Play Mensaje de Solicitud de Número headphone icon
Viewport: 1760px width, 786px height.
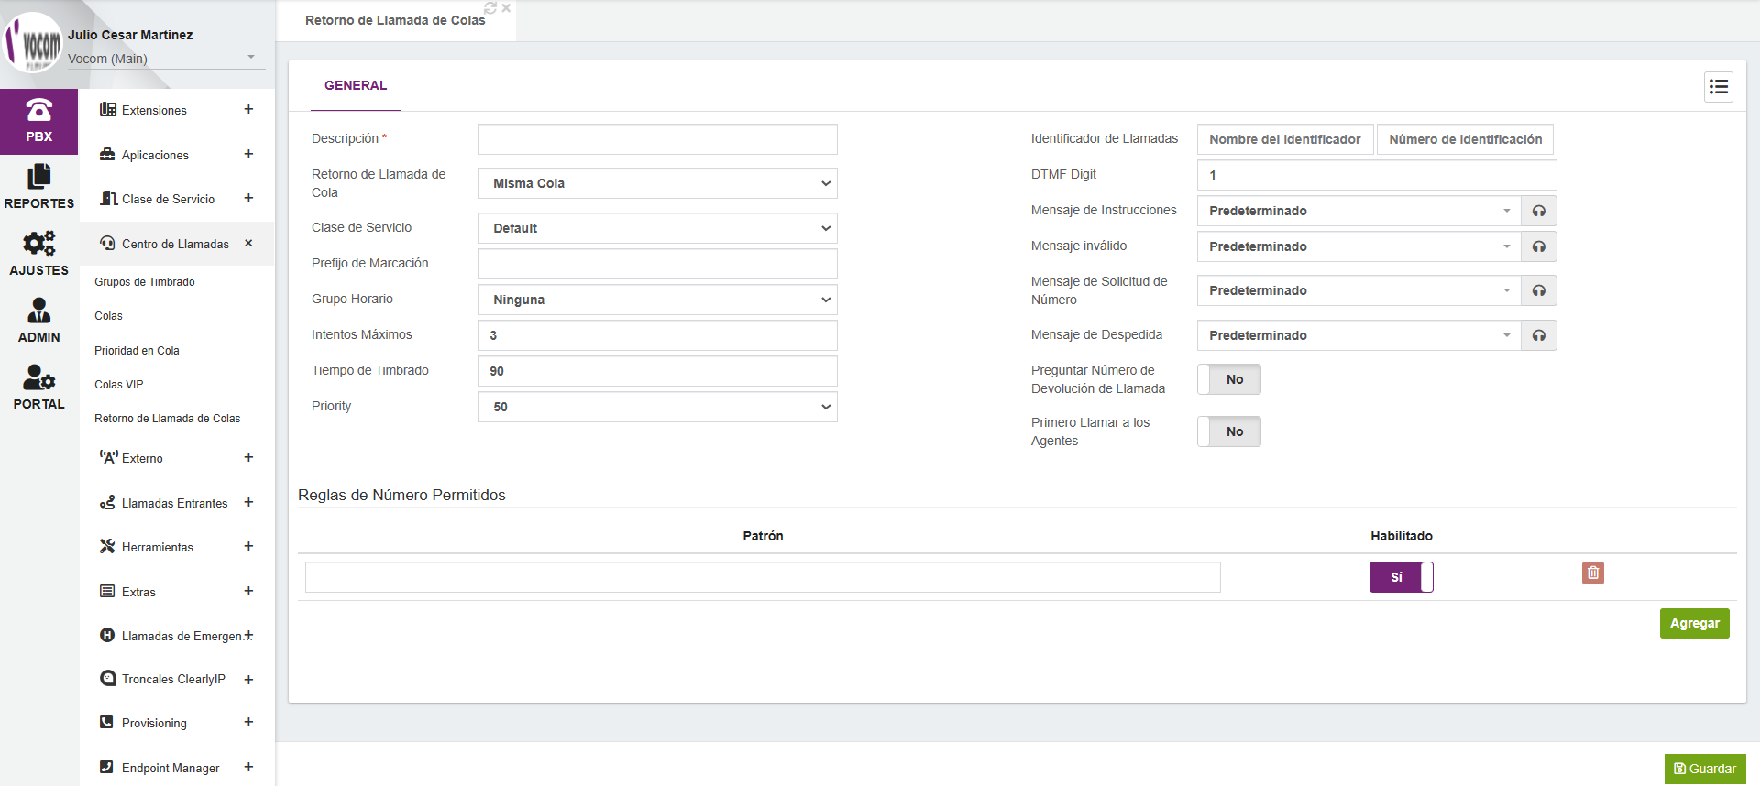[1539, 290]
